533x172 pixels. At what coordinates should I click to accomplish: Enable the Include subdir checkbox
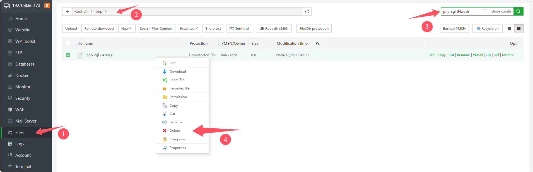[485, 11]
